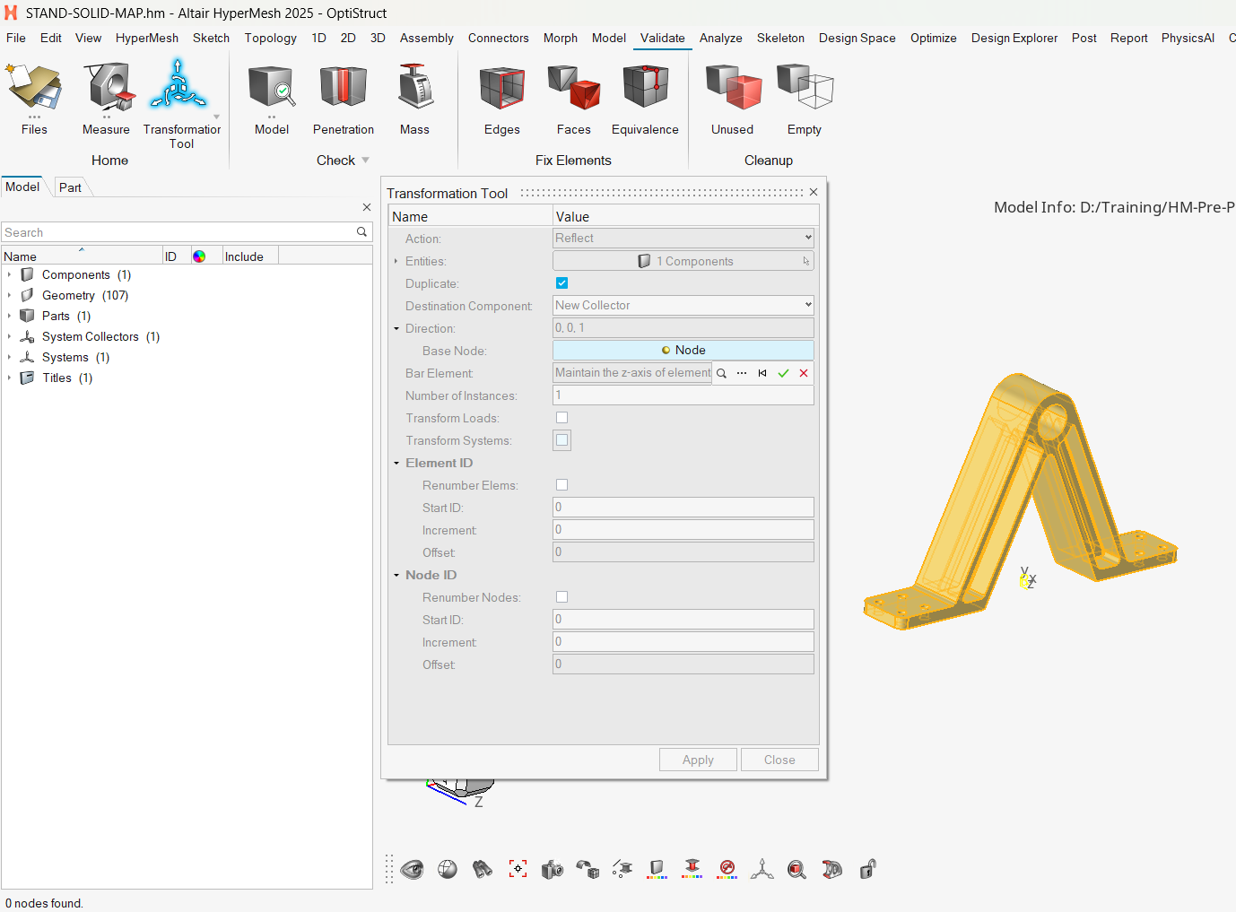
Task: Select the Edges fix tool
Action: [501, 89]
